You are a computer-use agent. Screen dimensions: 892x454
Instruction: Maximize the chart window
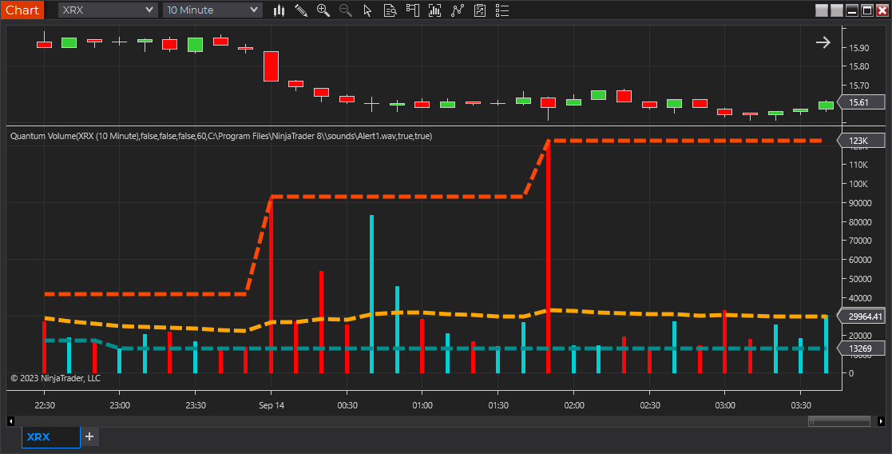coord(867,10)
